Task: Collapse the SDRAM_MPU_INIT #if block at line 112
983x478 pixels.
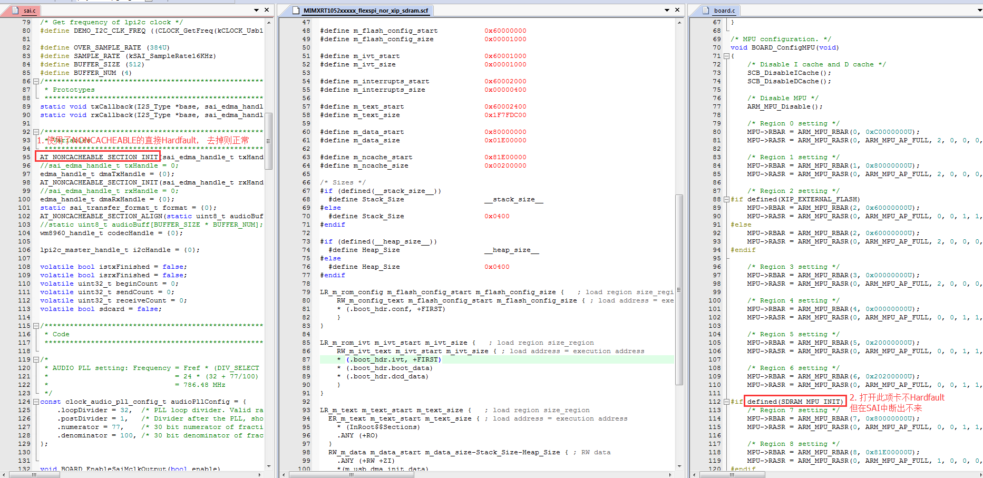Action: click(x=726, y=402)
